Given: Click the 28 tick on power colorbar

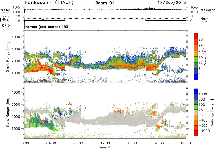Looking at the screenshot, I should pyautogui.click(x=200, y=39).
